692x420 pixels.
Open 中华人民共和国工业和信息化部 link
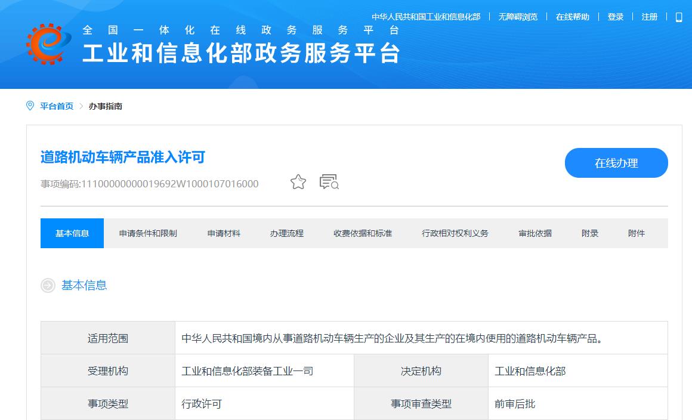click(426, 17)
